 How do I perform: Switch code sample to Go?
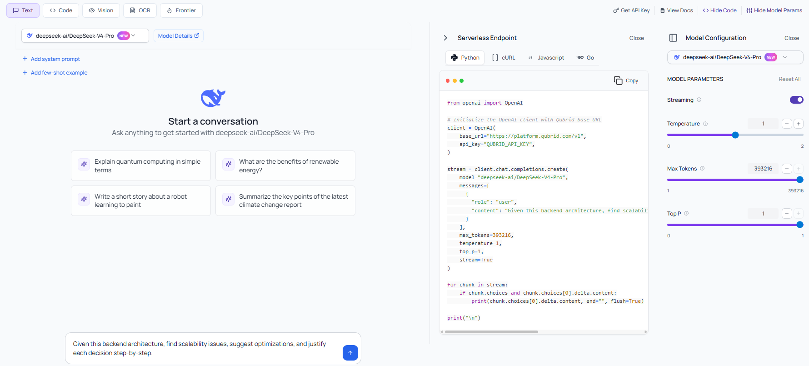point(586,58)
